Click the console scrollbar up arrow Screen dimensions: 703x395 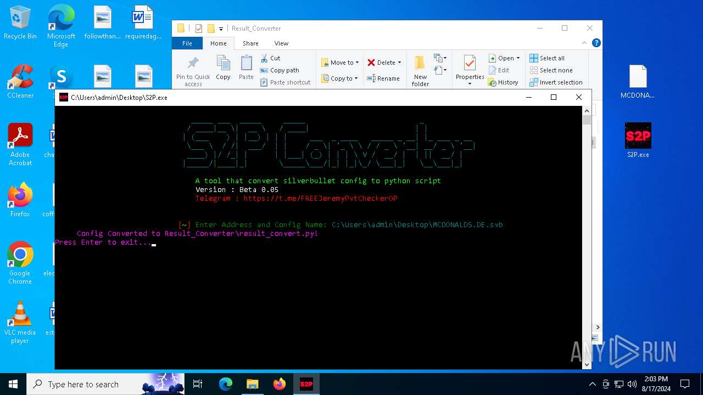click(x=587, y=110)
